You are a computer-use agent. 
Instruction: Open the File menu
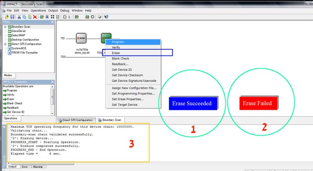(9, 11)
